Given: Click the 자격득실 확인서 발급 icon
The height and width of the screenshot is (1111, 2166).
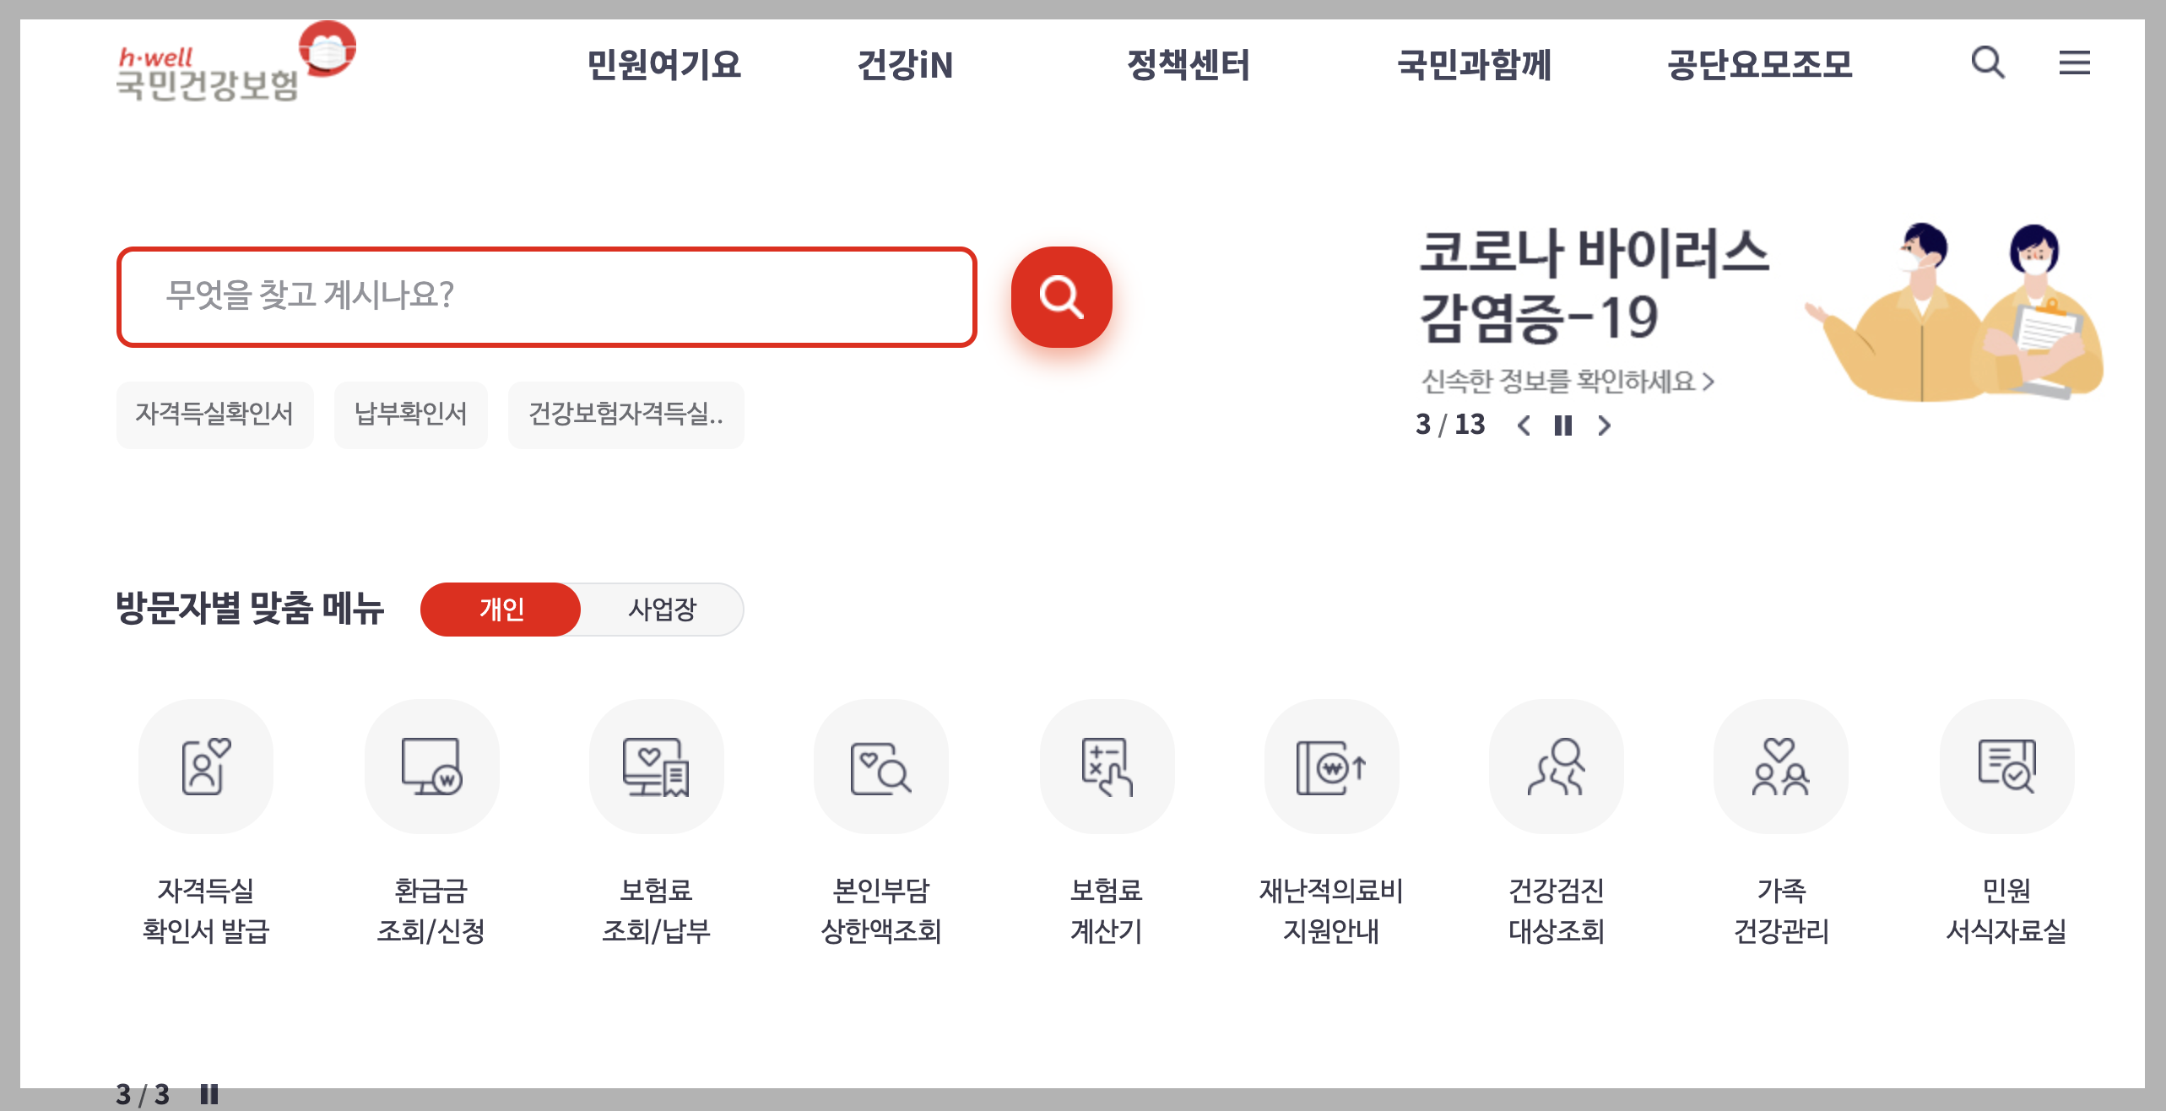Looking at the screenshot, I should click(206, 767).
